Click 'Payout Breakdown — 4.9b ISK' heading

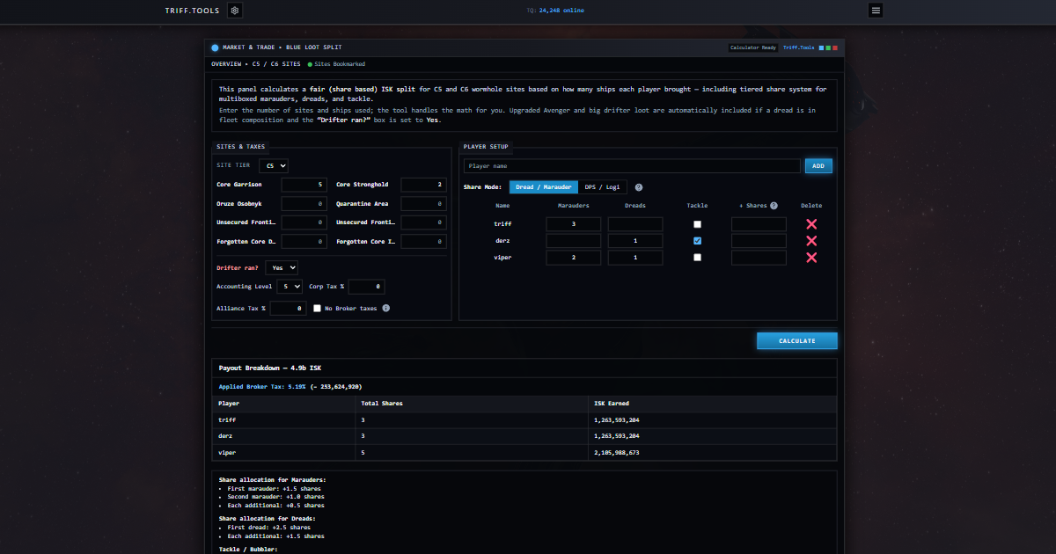point(270,368)
